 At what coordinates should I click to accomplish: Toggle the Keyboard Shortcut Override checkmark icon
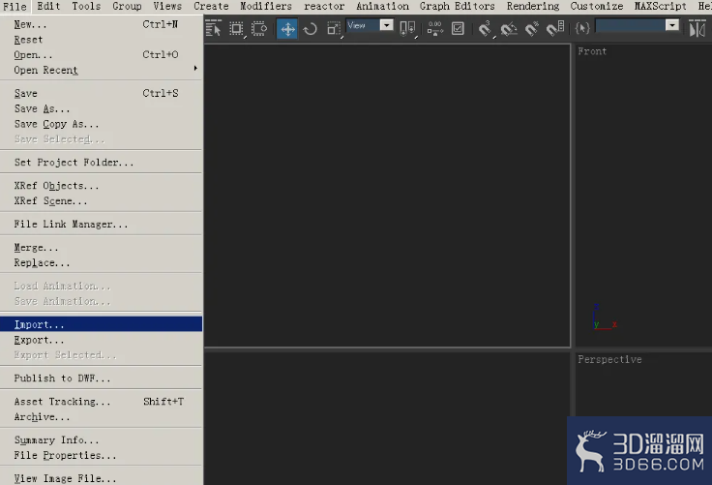tap(458, 29)
